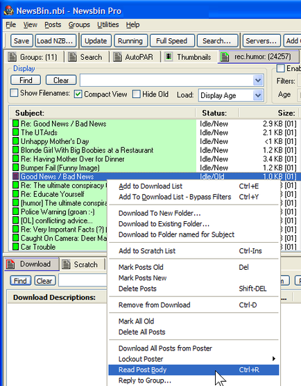Image resolution: width=301 pixels, height=386 pixels.
Task: Click status icon of selected Good News / Bad News
Action: point(15,177)
